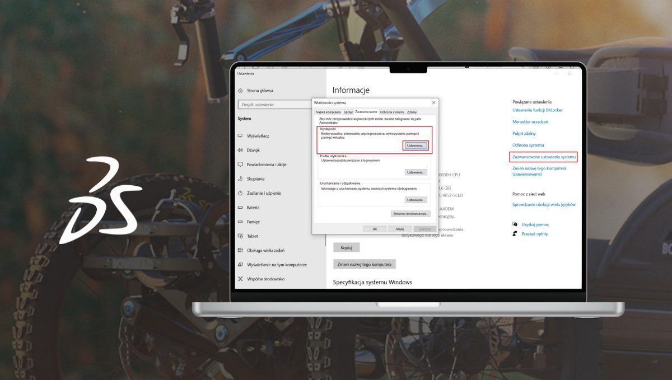This screenshot has height=380, width=672.
Task: Open Ustawienia in the Wydajność section
Action: coord(416,146)
